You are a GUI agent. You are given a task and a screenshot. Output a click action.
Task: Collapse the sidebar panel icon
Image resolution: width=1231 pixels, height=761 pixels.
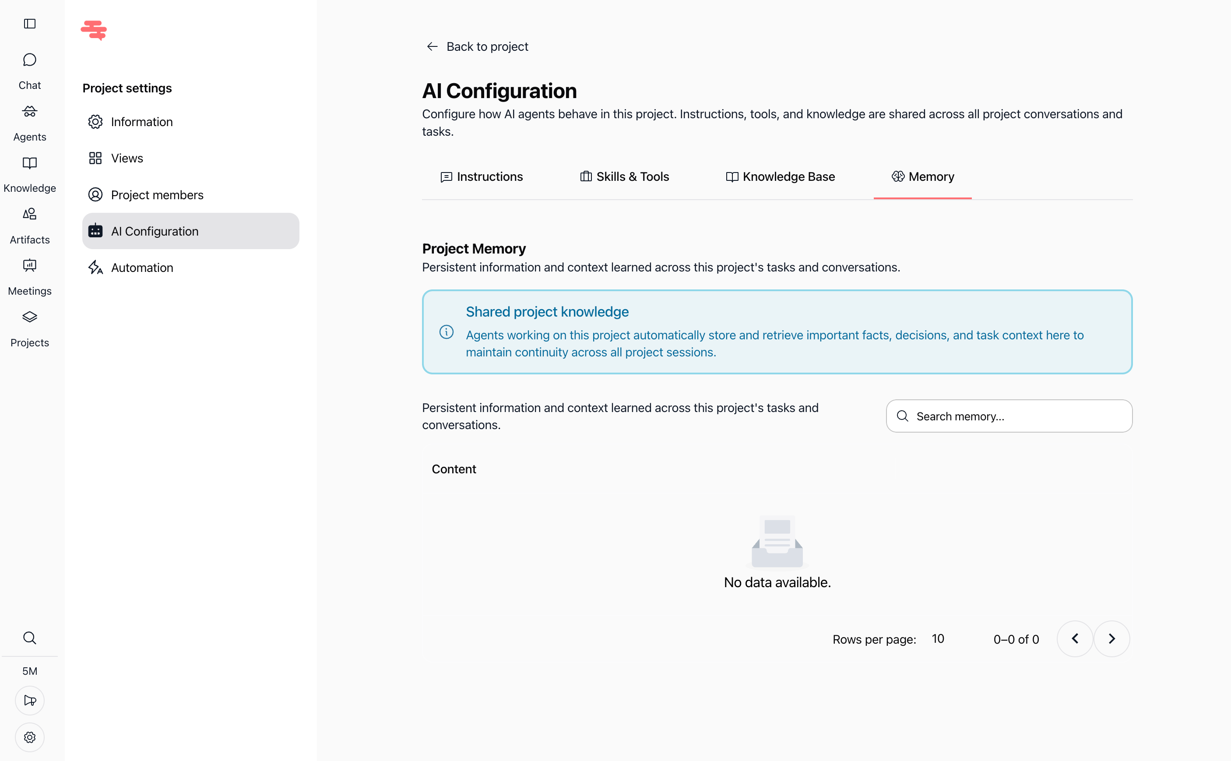[x=30, y=24]
